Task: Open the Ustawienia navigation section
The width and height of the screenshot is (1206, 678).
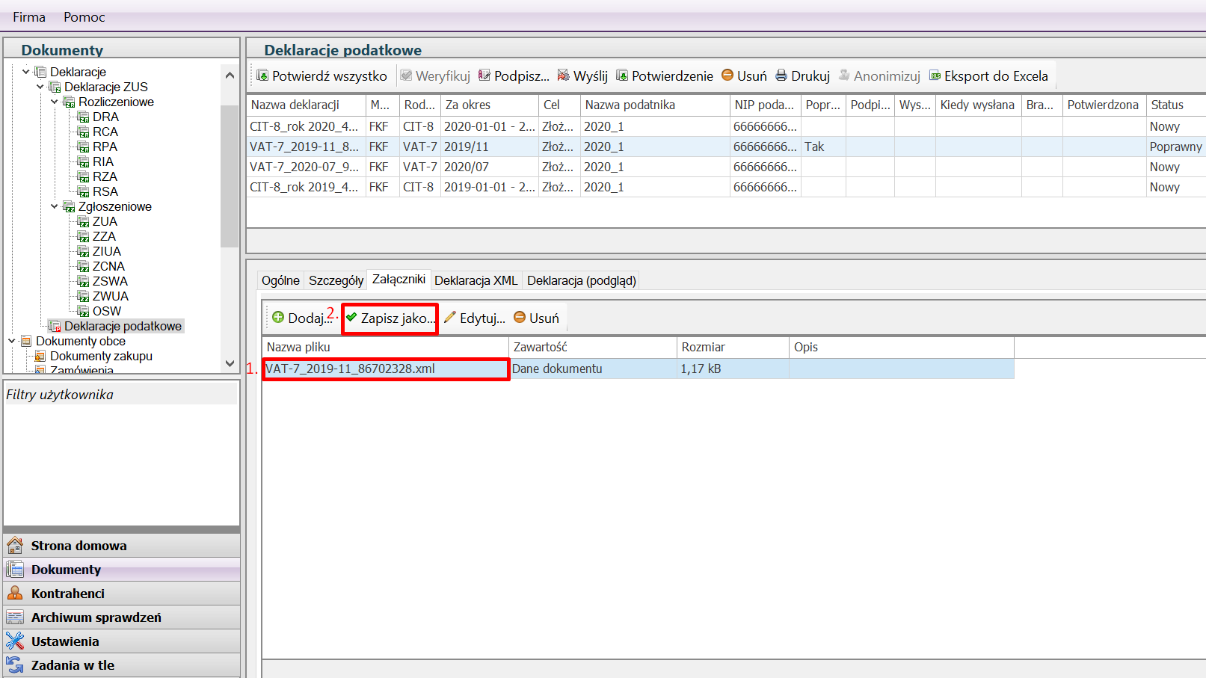Action: (122, 641)
